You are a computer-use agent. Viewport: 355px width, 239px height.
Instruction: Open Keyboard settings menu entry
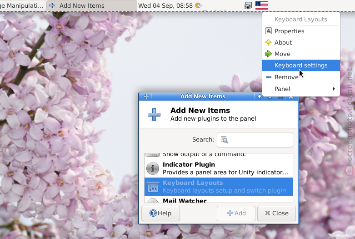[301, 65]
